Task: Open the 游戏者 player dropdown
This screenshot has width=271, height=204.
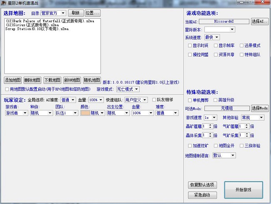Action: pos(17,113)
